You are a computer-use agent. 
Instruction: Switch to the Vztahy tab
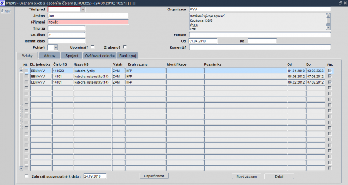(27, 56)
